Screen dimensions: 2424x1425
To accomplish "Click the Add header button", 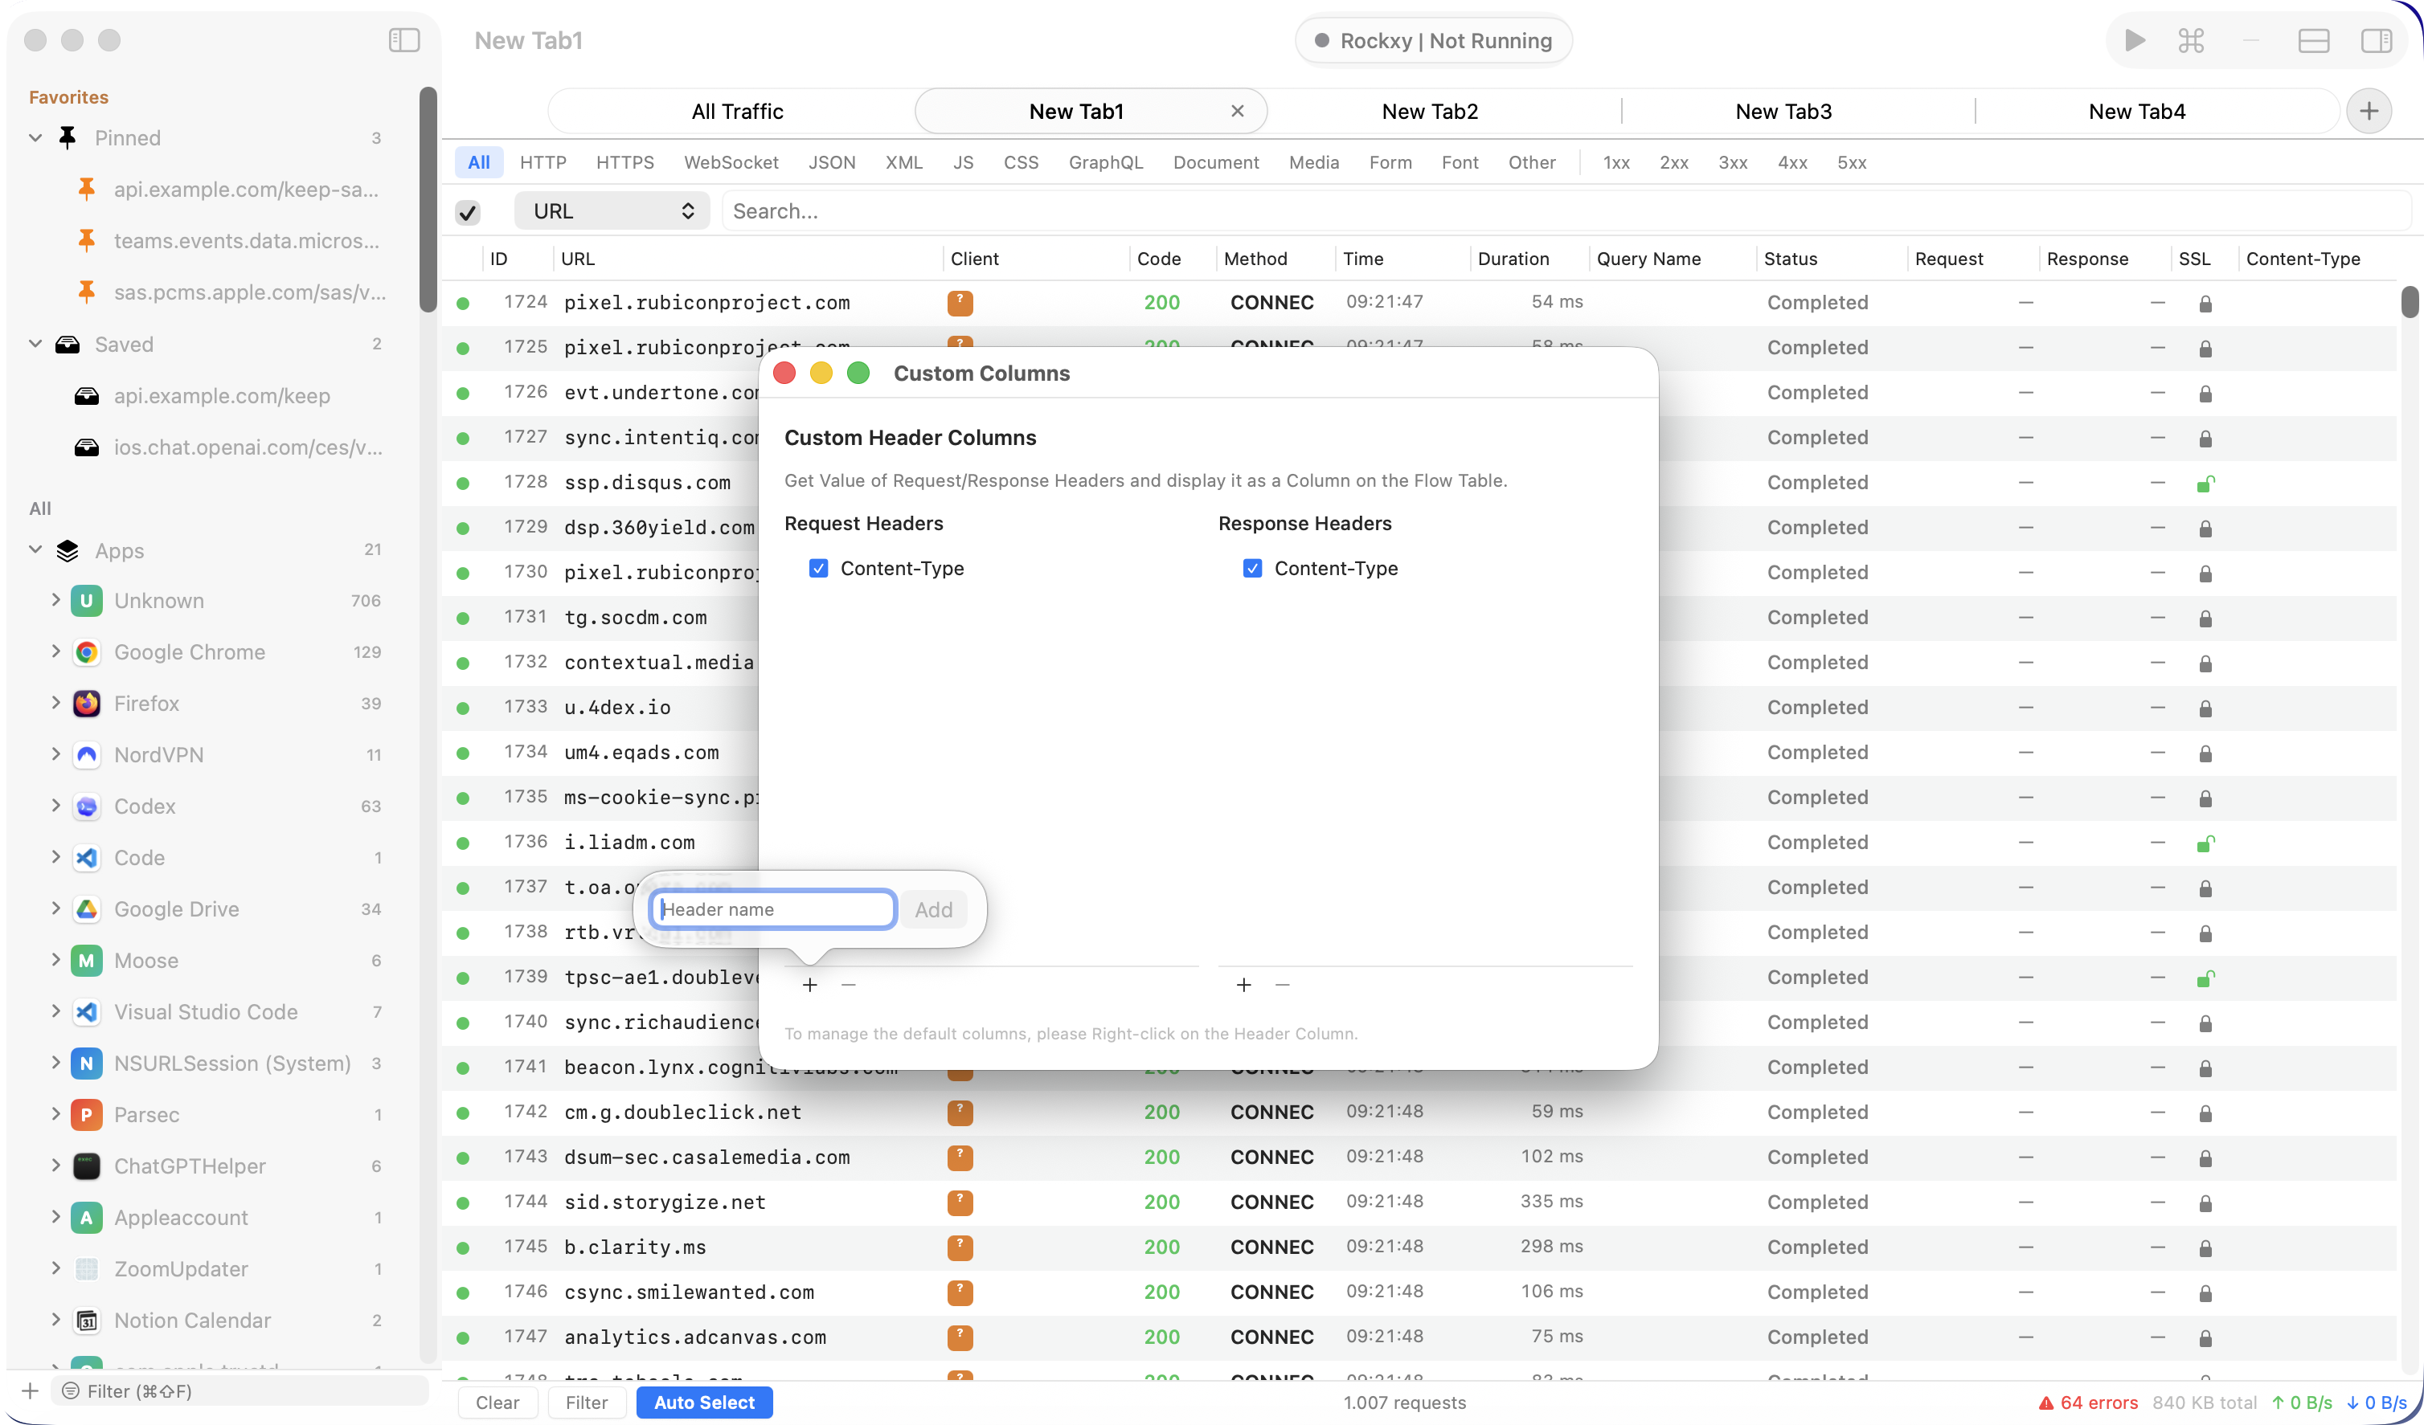I will [933, 909].
